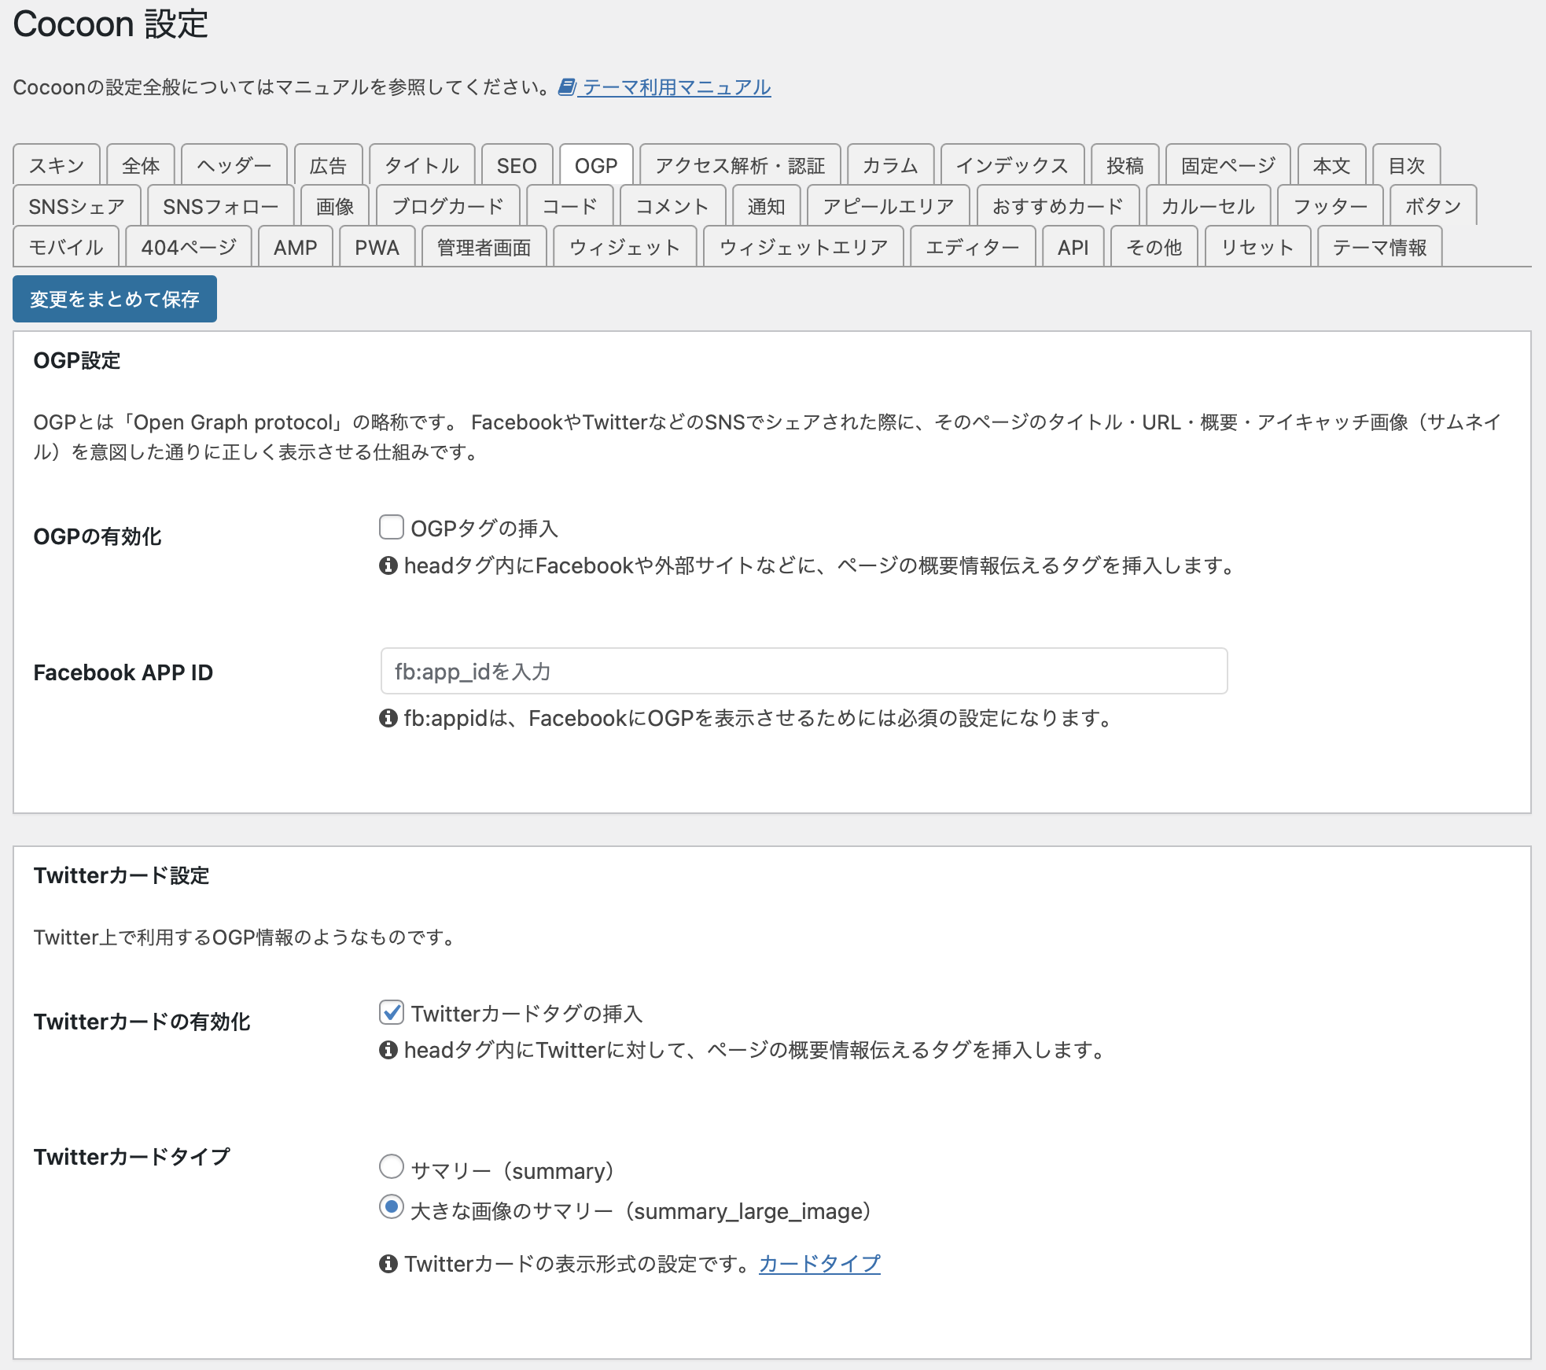Uncheck the Twitterカードタグの挿入 checkbox
This screenshot has height=1370, width=1546.
tap(392, 1012)
